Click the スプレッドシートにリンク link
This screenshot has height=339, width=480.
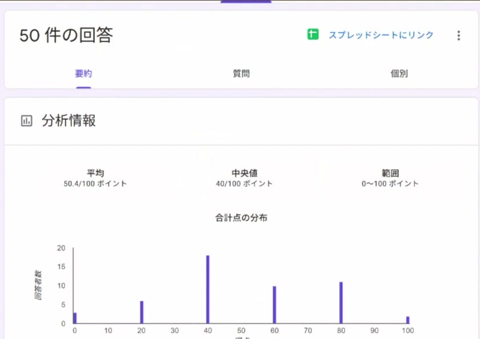(381, 35)
